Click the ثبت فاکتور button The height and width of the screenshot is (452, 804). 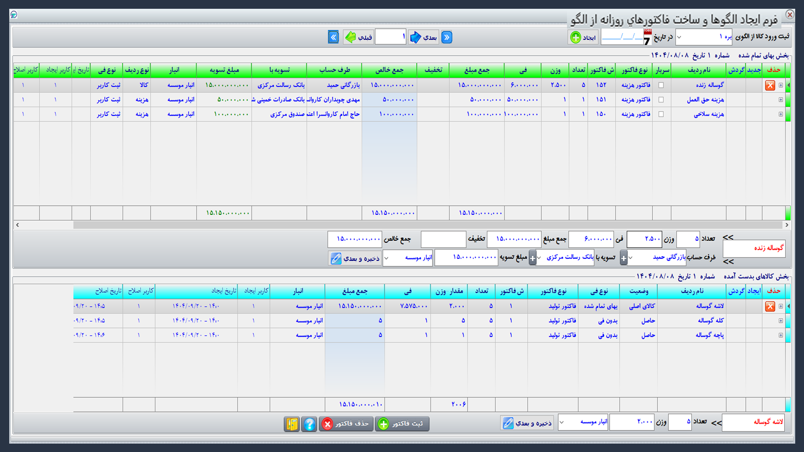click(402, 424)
